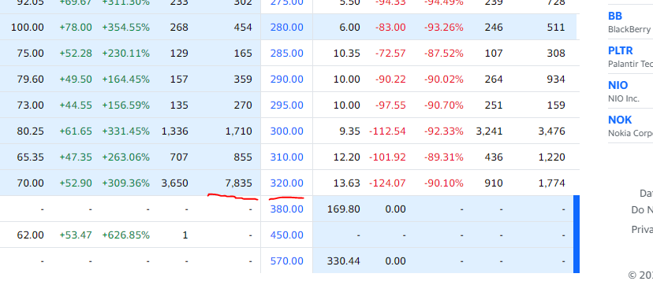Click the 169.80 put price cell
Screen dimensions: 653x292
tap(344, 209)
